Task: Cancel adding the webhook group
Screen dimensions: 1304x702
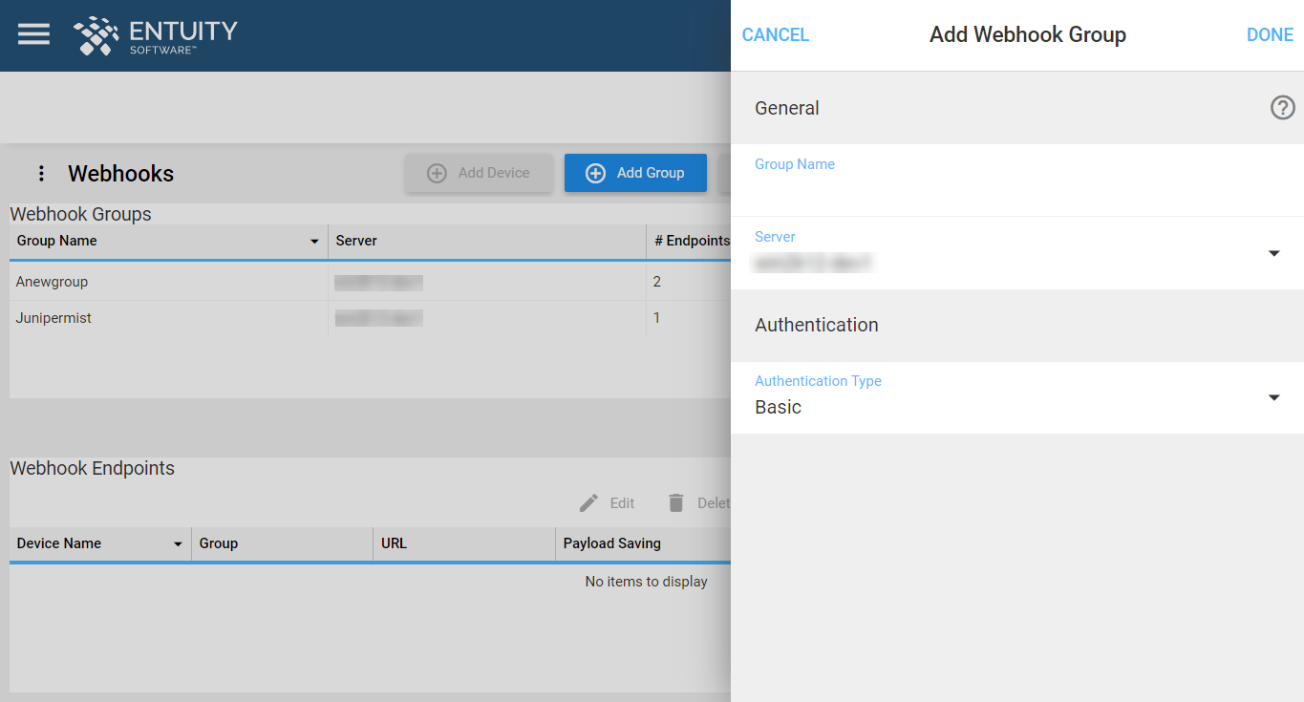Action: [x=775, y=34]
